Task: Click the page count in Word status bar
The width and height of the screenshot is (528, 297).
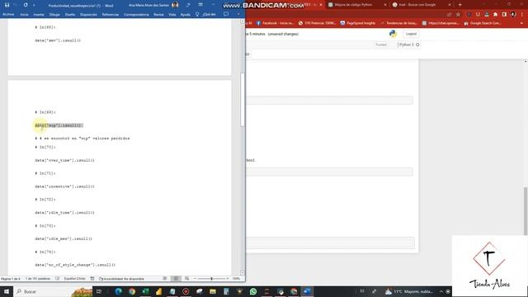Action: click(11, 279)
